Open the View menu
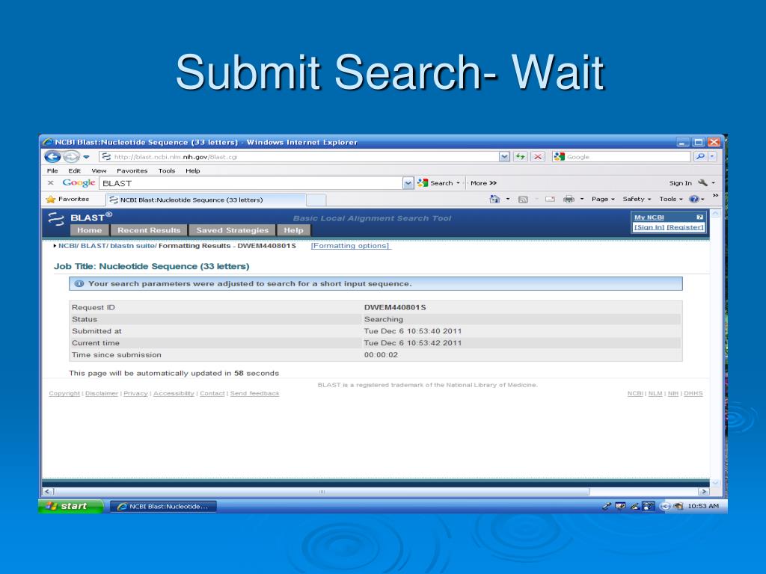This screenshot has height=574, width=766. point(99,171)
